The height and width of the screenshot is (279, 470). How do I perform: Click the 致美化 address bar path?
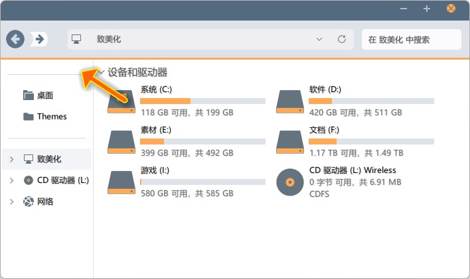tap(109, 39)
